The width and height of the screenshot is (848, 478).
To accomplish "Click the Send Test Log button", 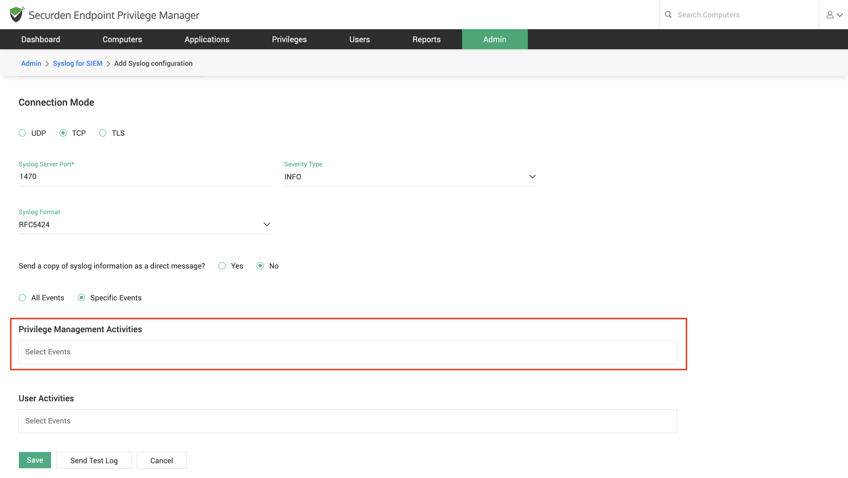I will (94, 460).
